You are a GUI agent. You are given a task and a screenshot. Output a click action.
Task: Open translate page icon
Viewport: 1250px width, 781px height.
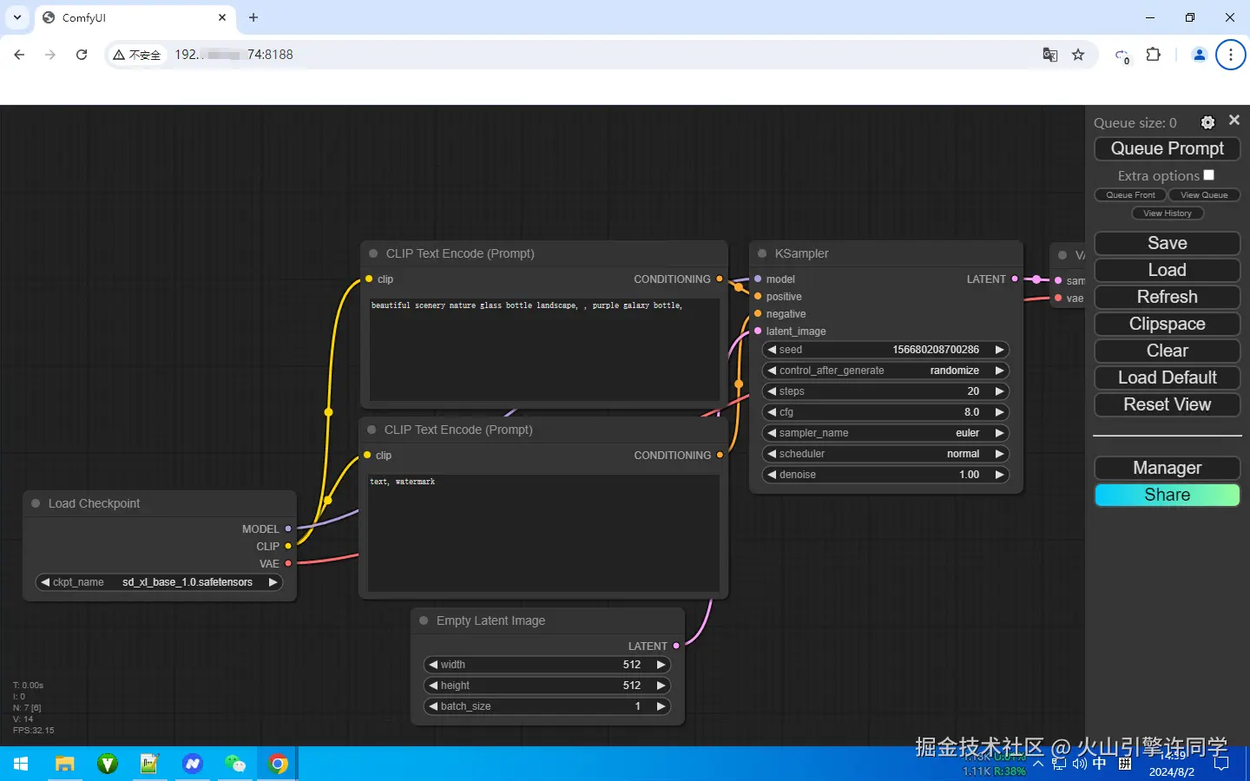[1050, 55]
